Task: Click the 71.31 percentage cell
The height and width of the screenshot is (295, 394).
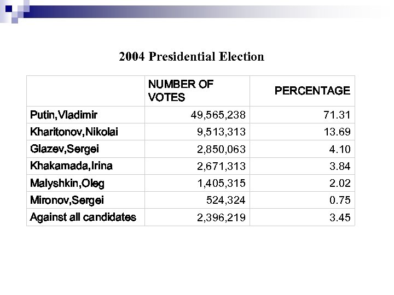Action: click(x=339, y=115)
